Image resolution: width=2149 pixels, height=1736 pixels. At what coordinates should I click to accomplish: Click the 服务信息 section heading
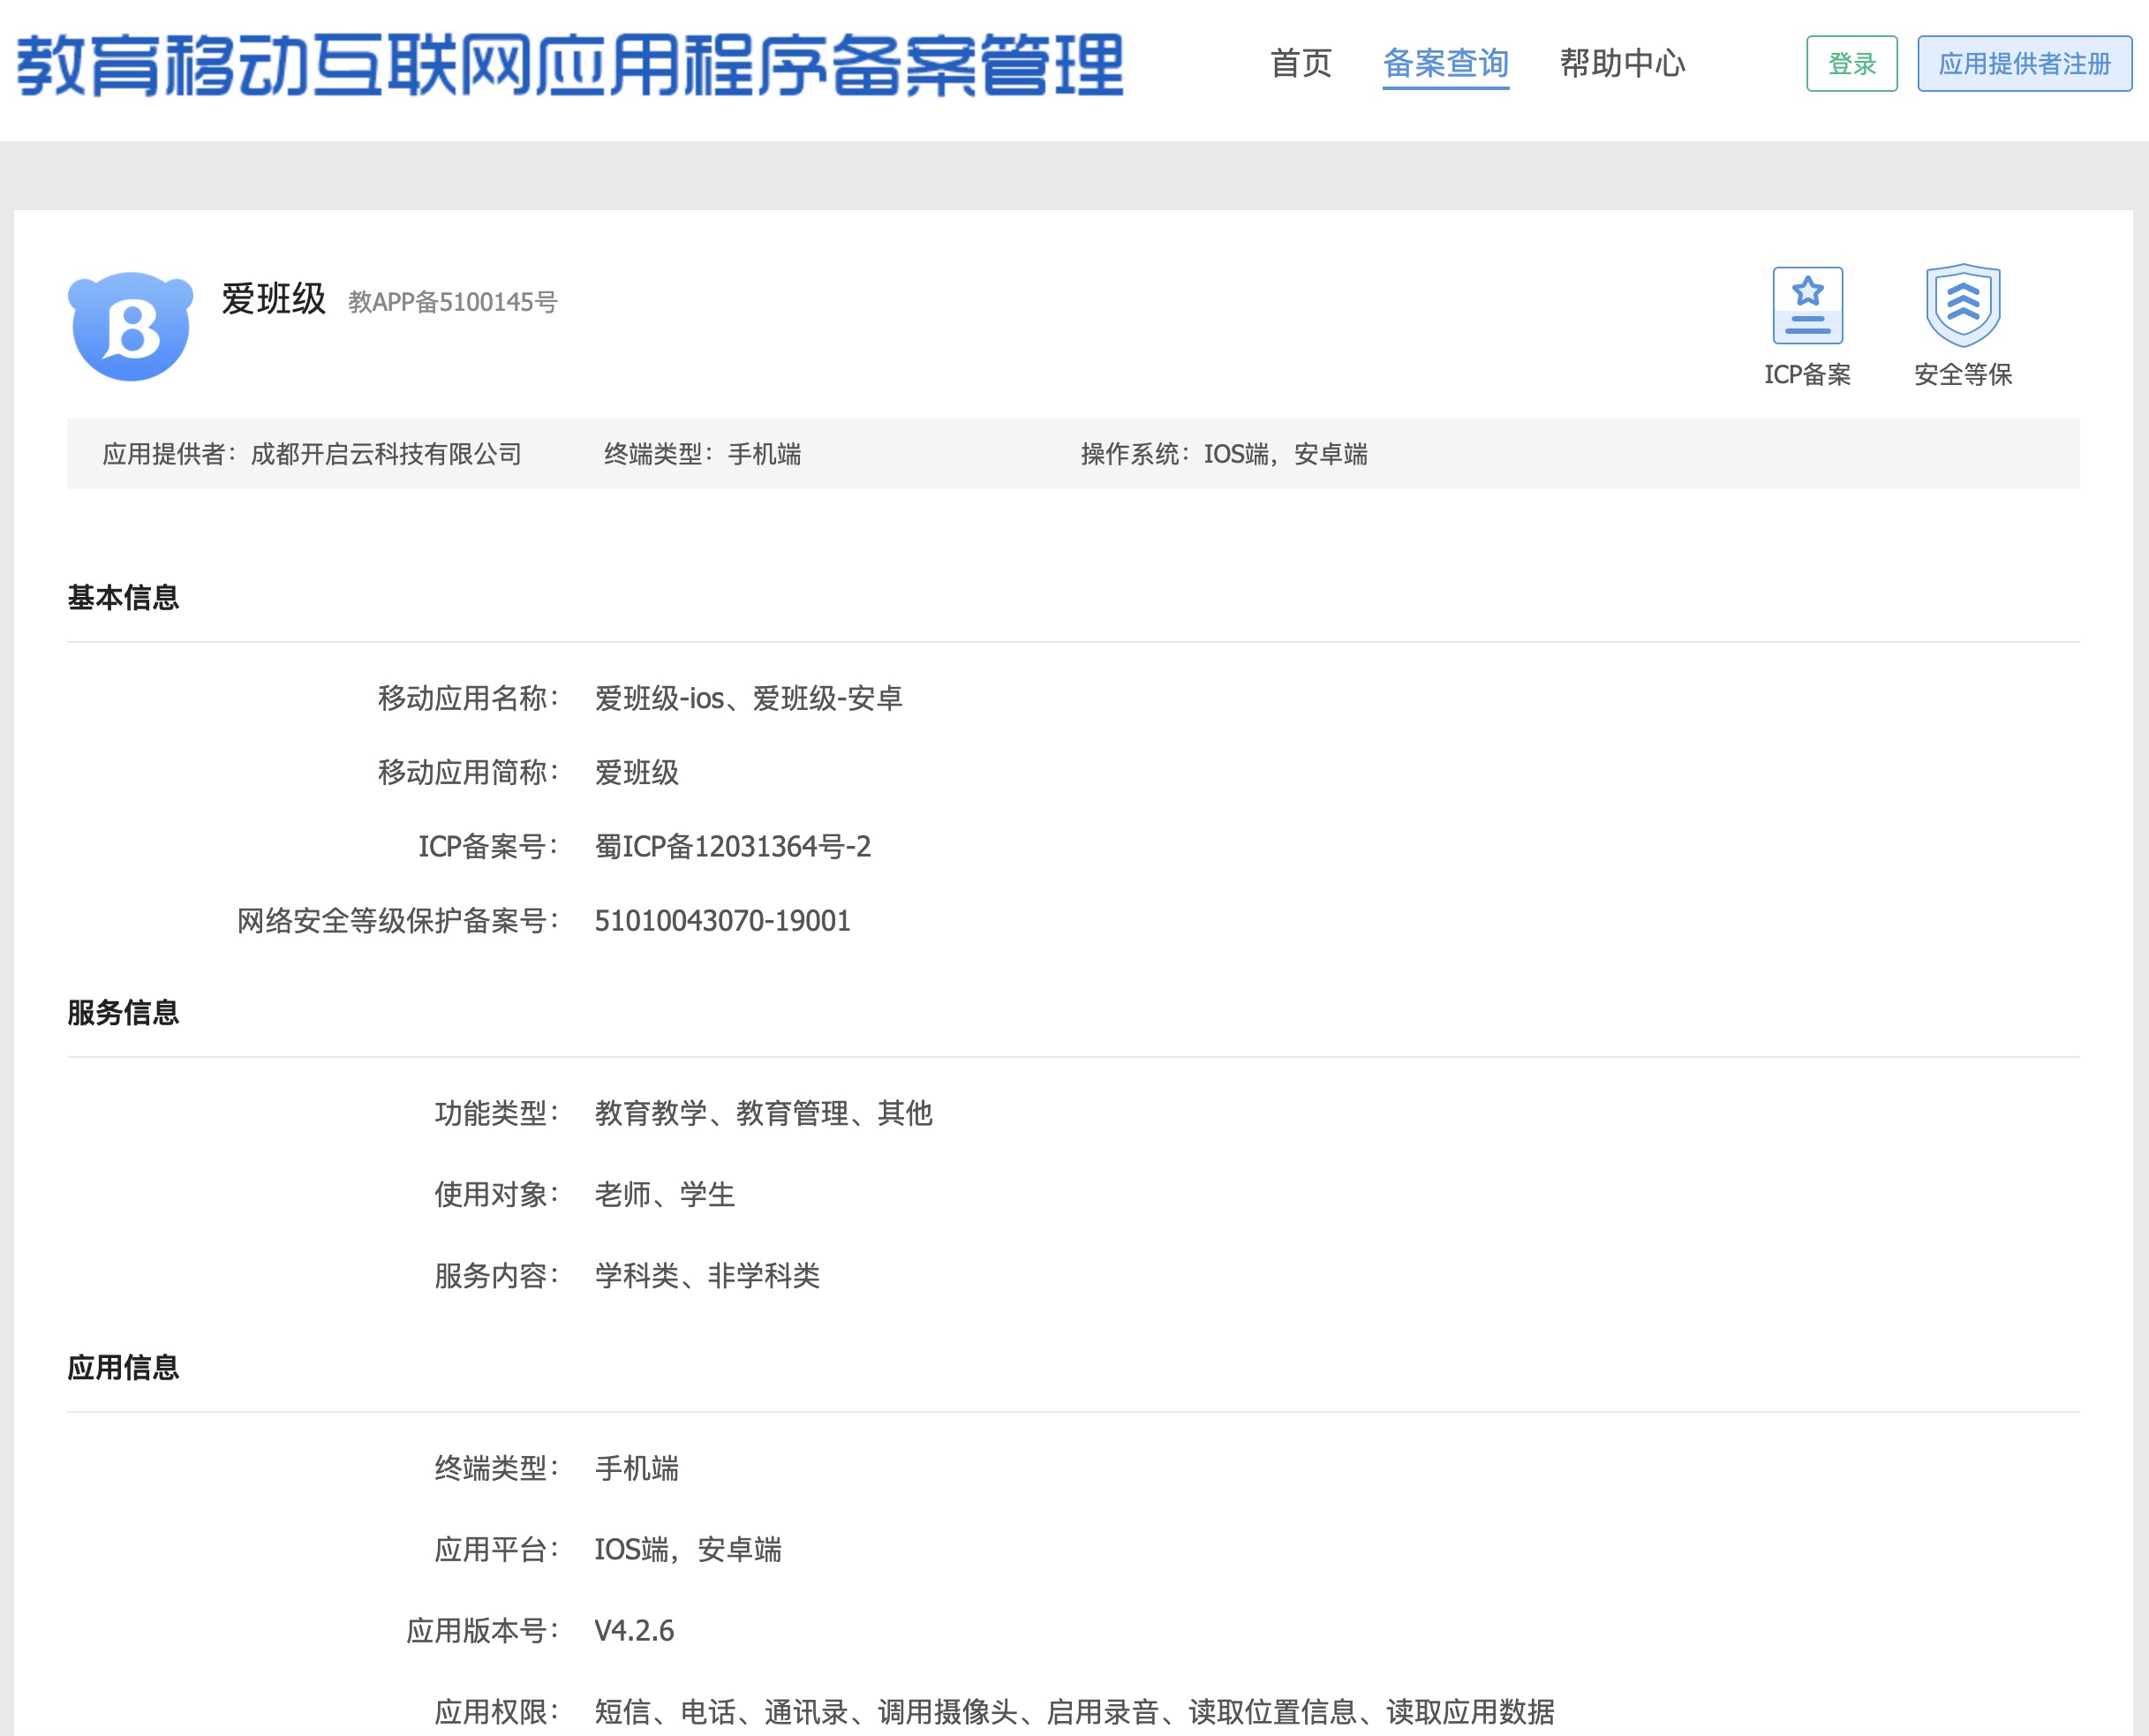point(123,1013)
